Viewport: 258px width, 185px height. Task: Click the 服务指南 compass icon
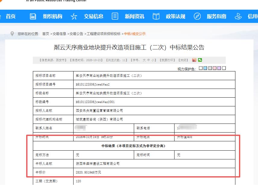pyautogui.click(x=197, y=16)
